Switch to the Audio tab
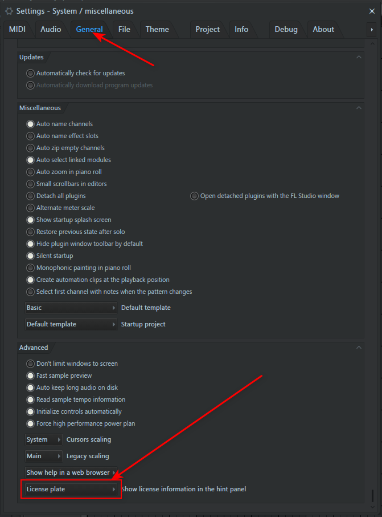The height and width of the screenshot is (517, 382). coord(51,30)
